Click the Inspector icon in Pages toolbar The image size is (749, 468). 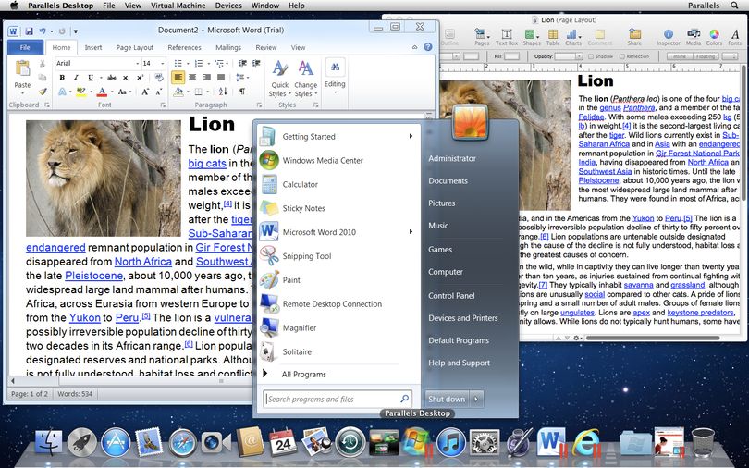click(x=669, y=37)
